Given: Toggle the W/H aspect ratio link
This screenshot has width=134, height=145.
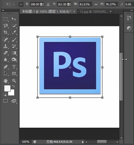Looking at the screenshot, I should click(x=96, y=4).
